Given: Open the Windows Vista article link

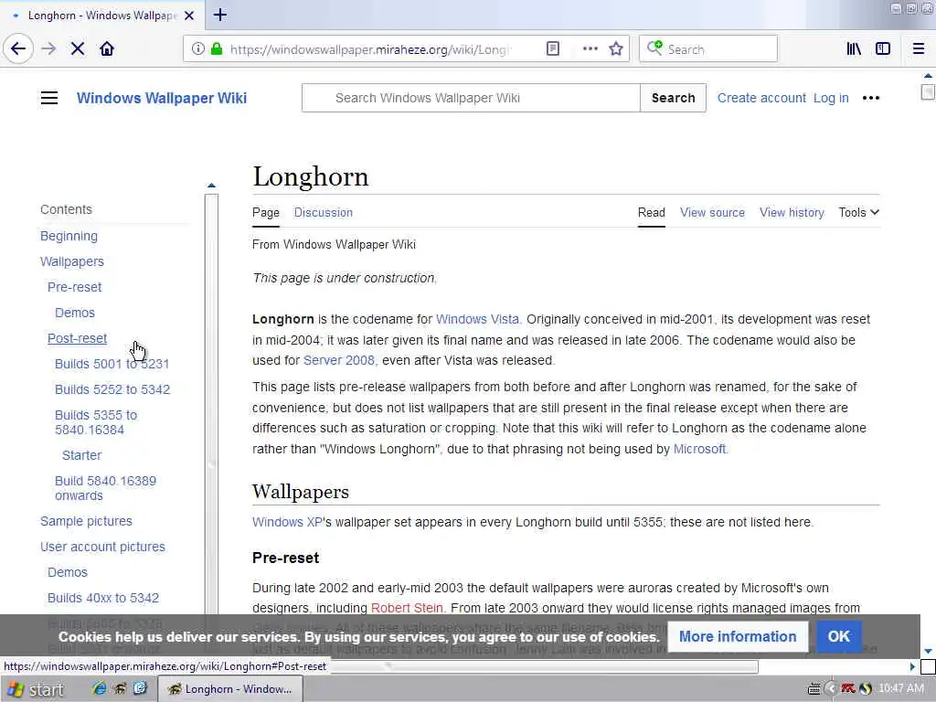Looking at the screenshot, I should coord(478,319).
